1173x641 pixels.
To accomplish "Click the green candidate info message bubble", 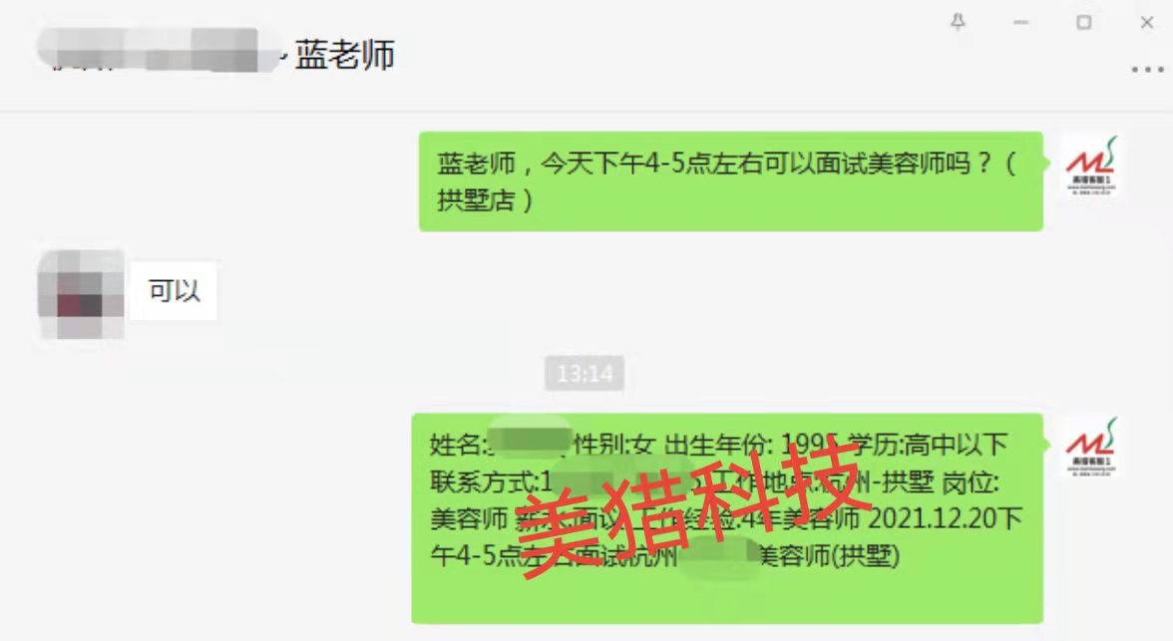I will pos(727,518).
